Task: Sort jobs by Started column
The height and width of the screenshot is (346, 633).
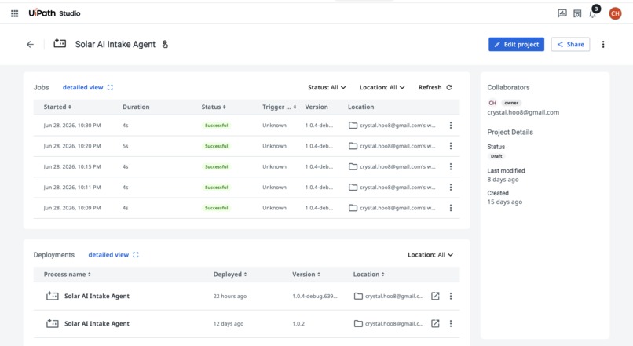Action: pyautogui.click(x=57, y=107)
